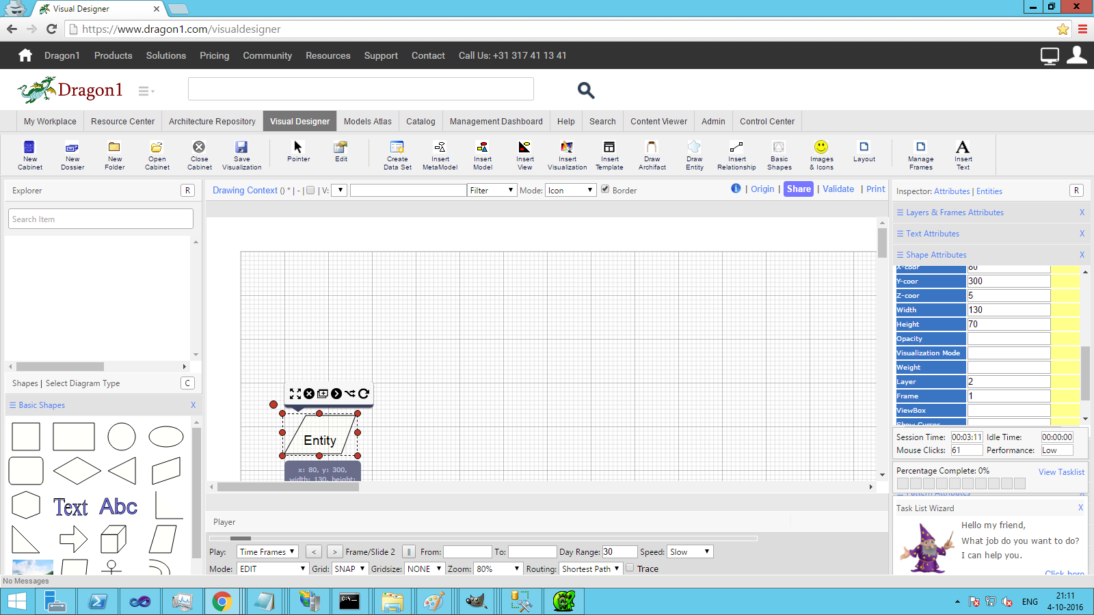The width and height of the screenshot is (1094, 615).
Task: Open the Gridsize NONE dropdown
Action: point(424,569)
